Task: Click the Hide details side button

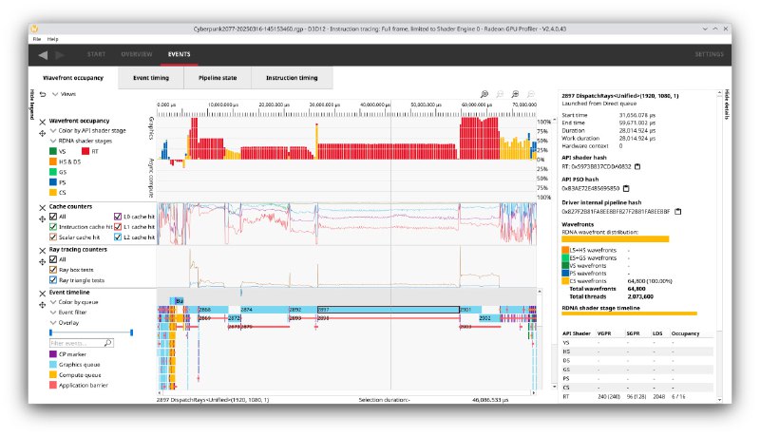Action: 727,104
